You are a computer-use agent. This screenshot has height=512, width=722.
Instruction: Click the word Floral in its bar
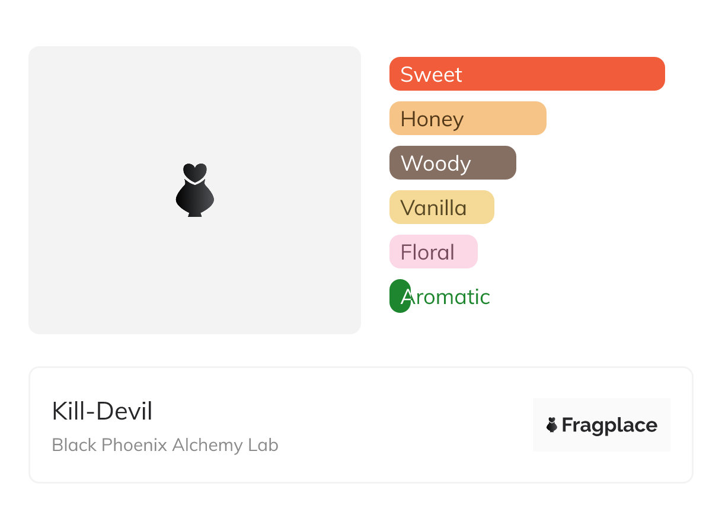[x=427, y=252]
